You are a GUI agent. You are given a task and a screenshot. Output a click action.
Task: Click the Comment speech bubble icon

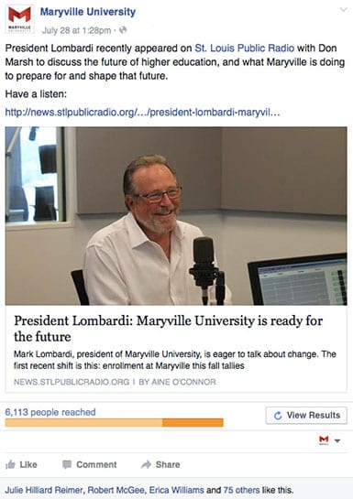click(x=67, y=464)
